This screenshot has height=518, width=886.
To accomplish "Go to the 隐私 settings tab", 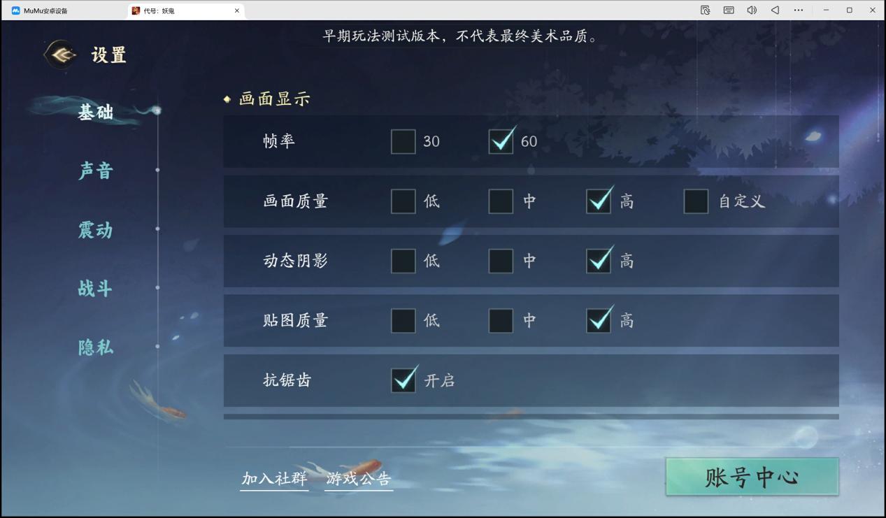I will 96,347.
